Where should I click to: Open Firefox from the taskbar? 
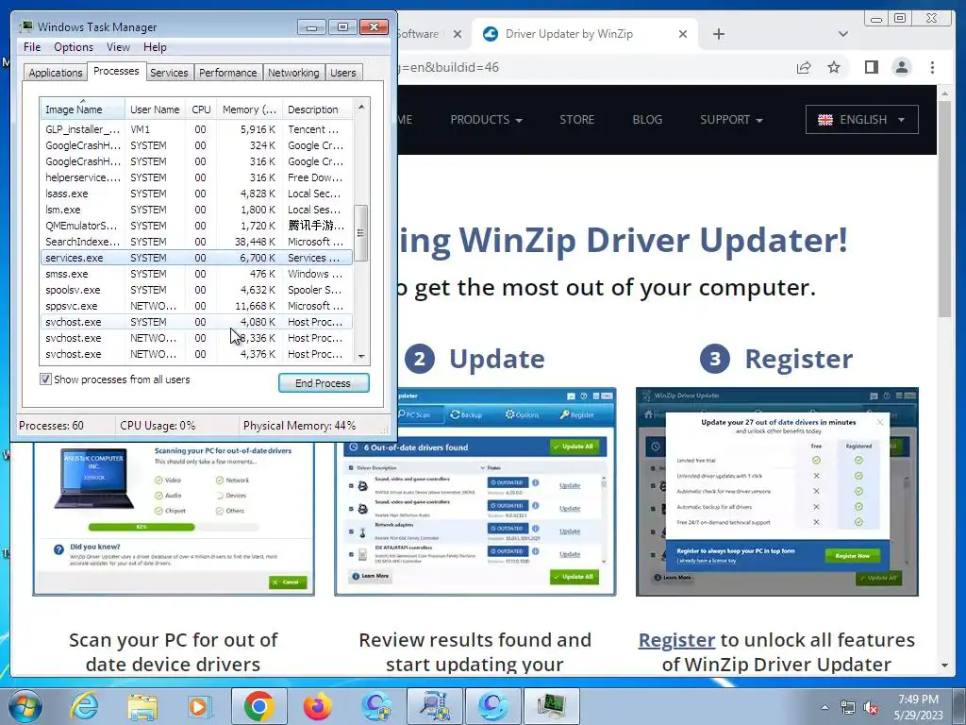point(317,706)
